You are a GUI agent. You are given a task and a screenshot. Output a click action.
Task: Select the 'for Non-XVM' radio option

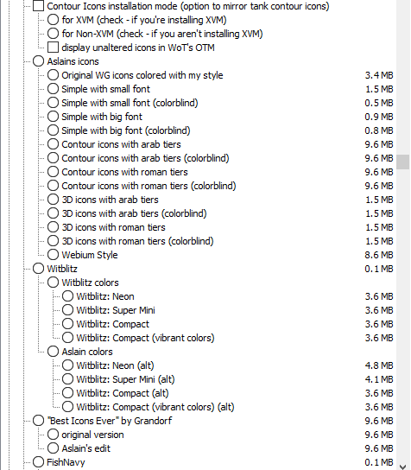tap(53, 34)
